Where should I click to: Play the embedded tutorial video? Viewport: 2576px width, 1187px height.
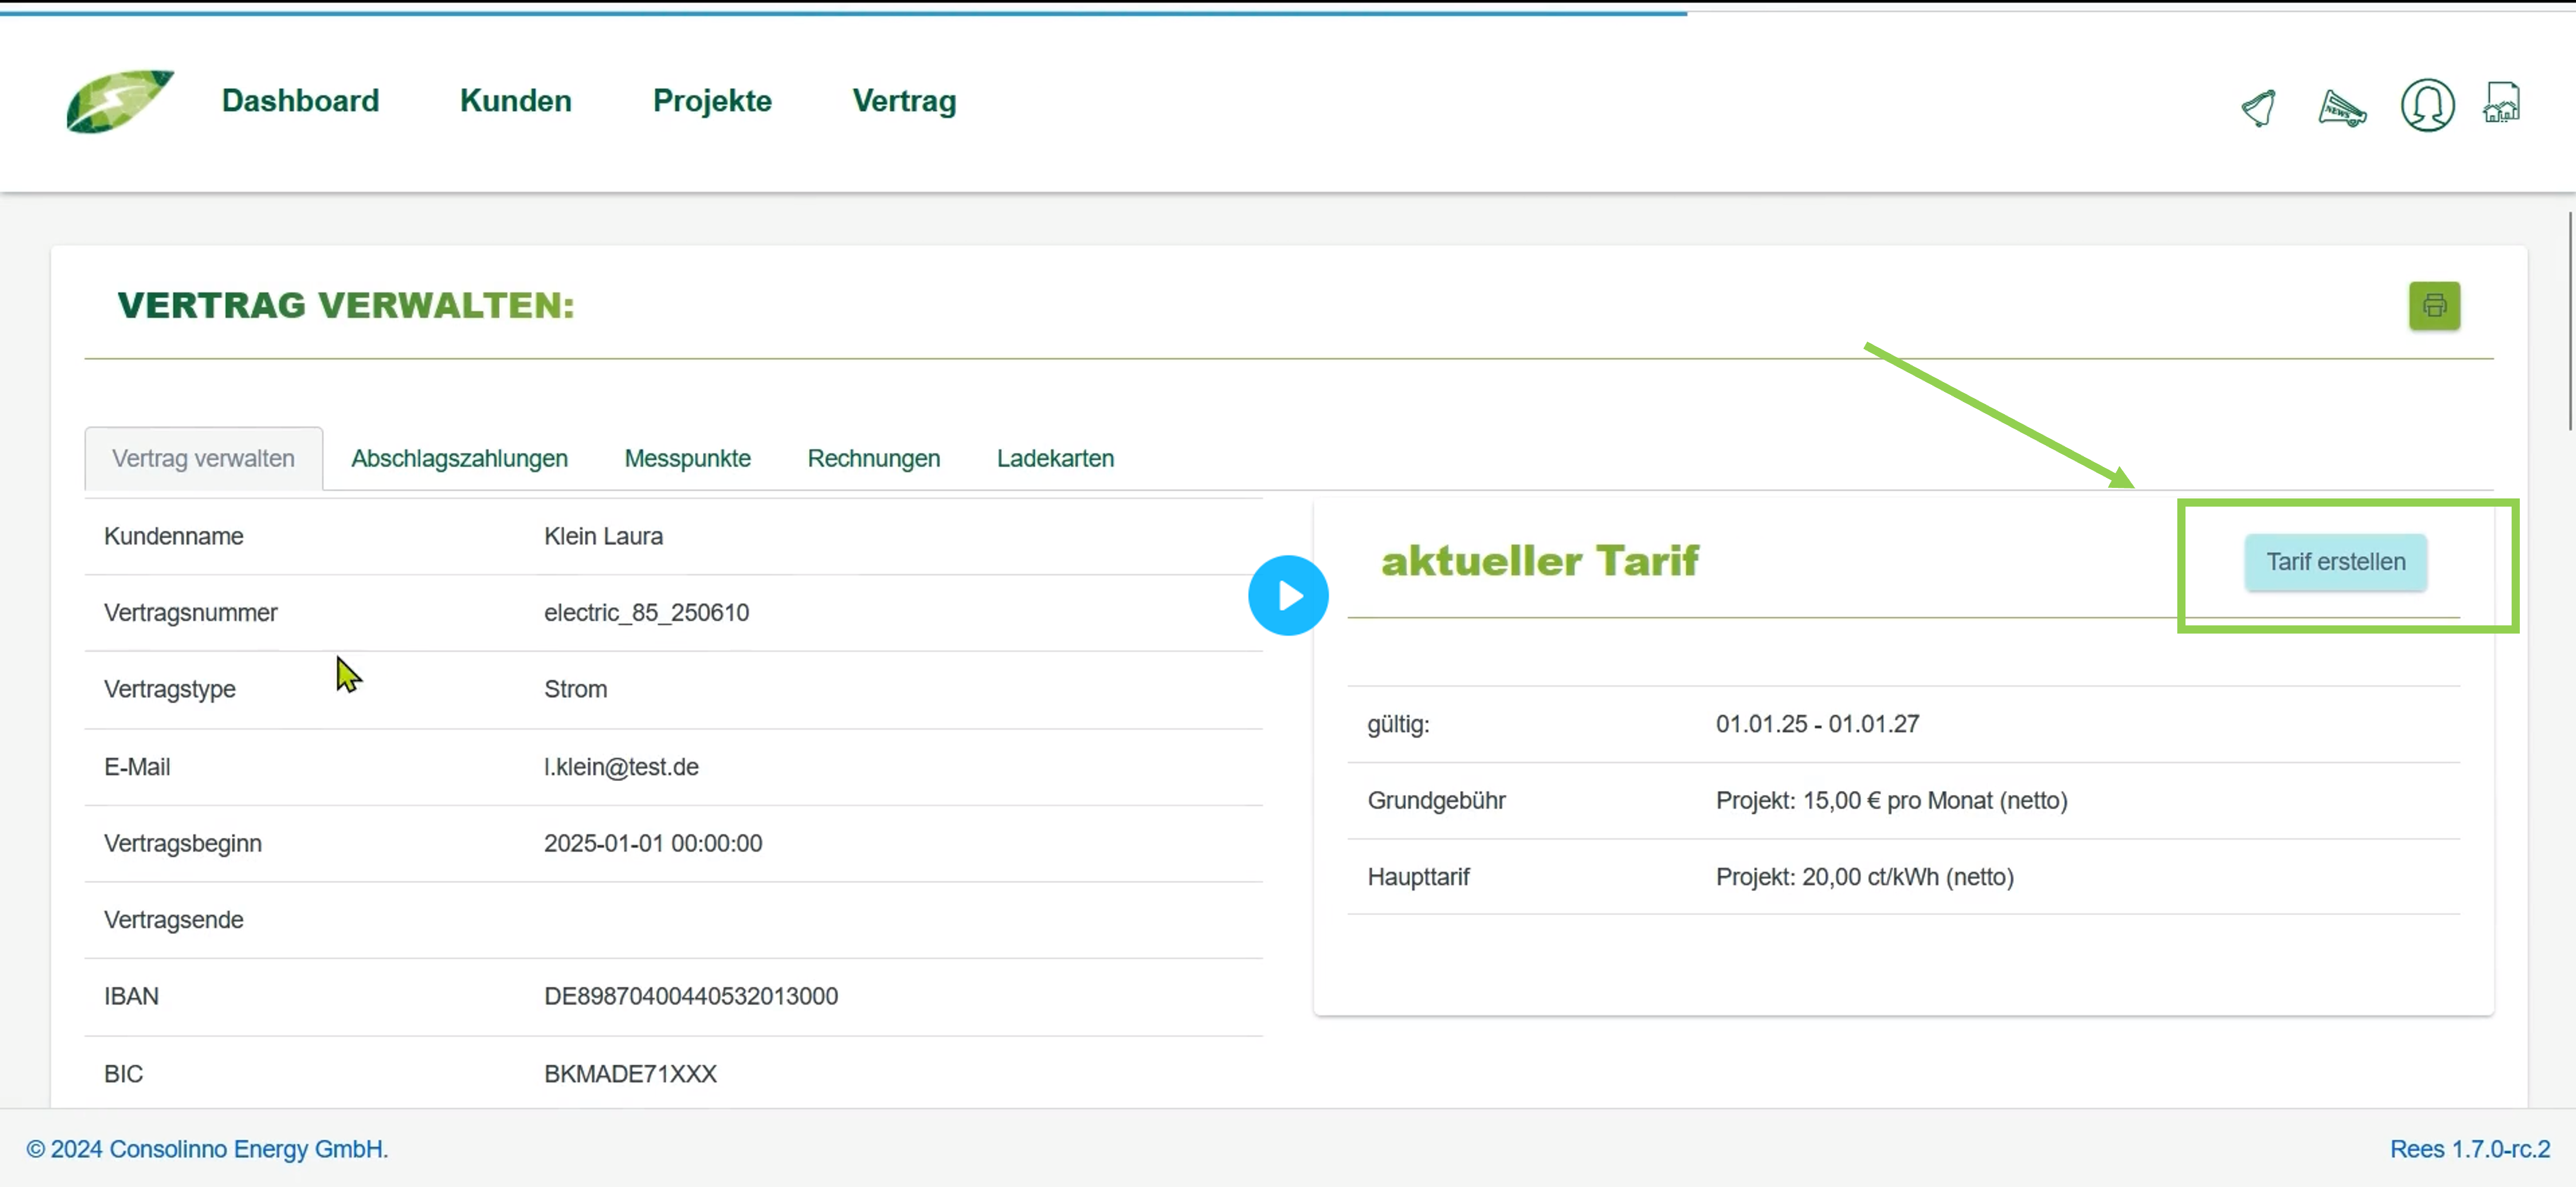[x=1288, y=594]
